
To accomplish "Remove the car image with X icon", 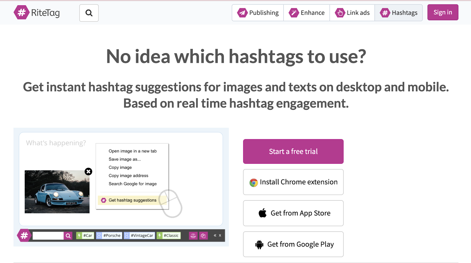I will [88, 171].
